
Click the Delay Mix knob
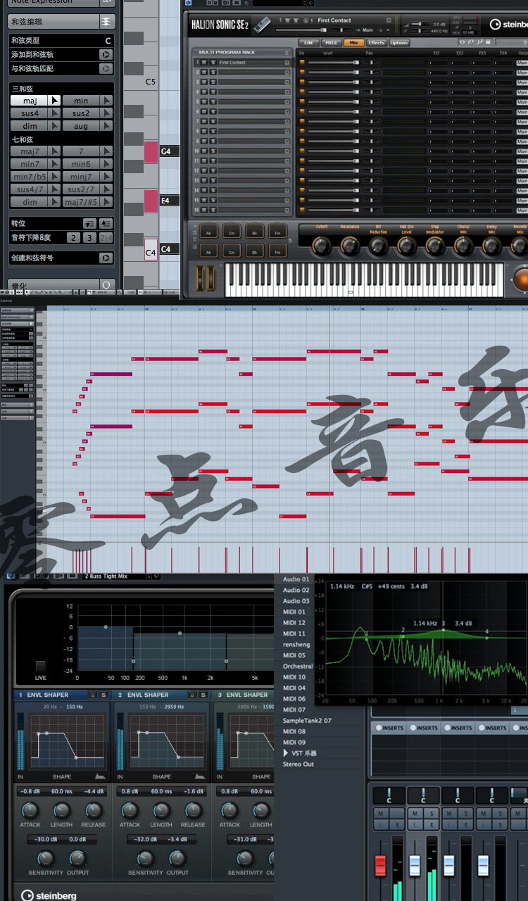491,246
